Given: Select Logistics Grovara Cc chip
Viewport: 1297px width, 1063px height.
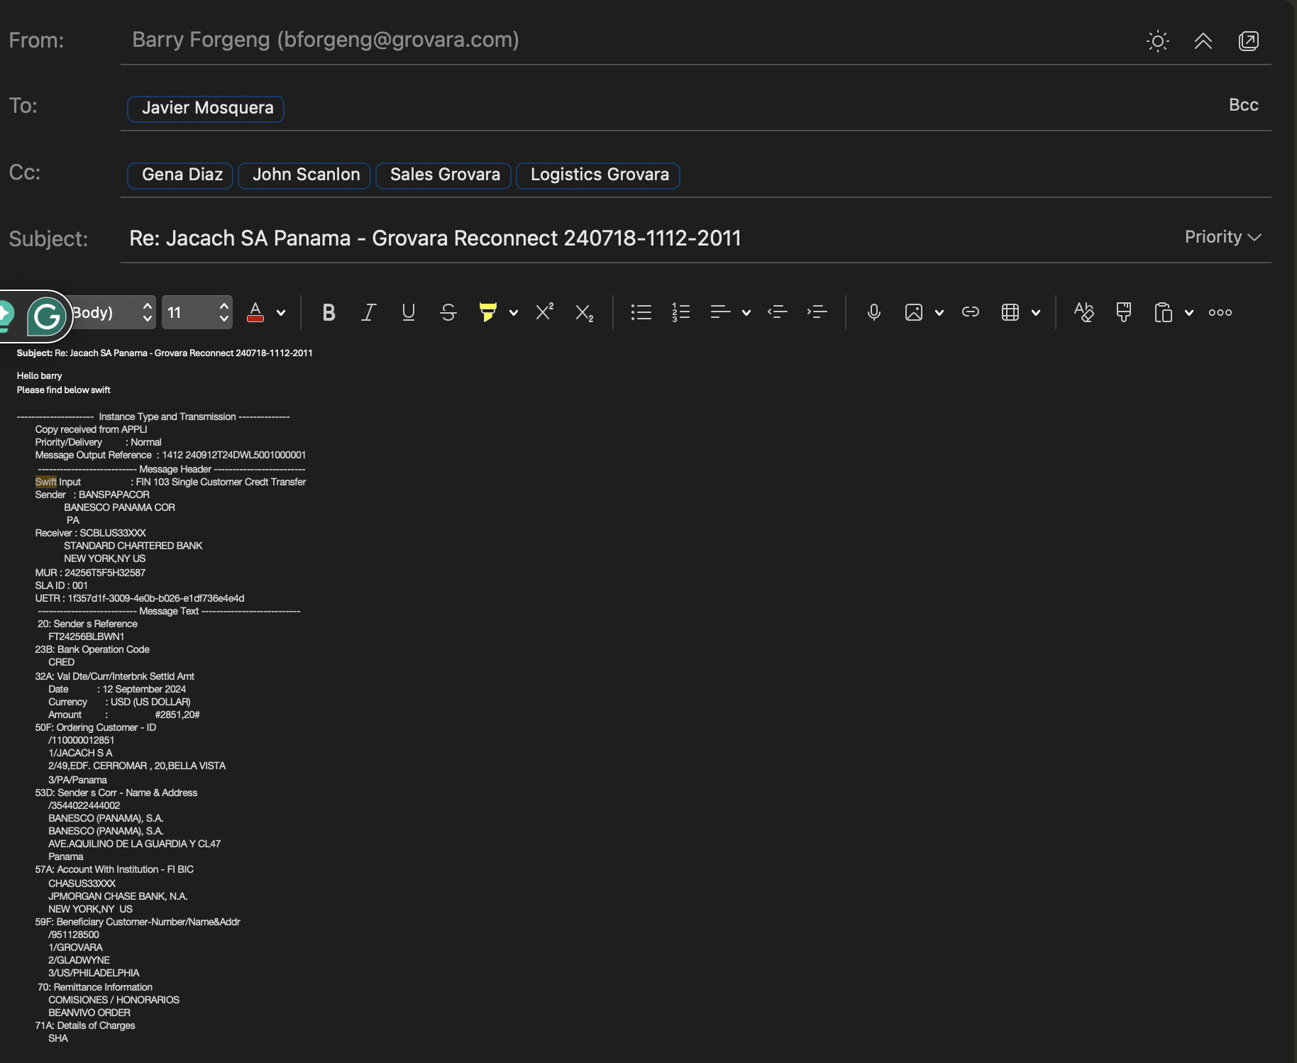Looking at the screenshot, I should [x=598, y=175].
